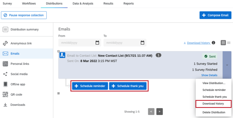Switch to the Data & Analysis tab
The height and width of the screenshot is (118, 233).
click(x=83, y=4)
